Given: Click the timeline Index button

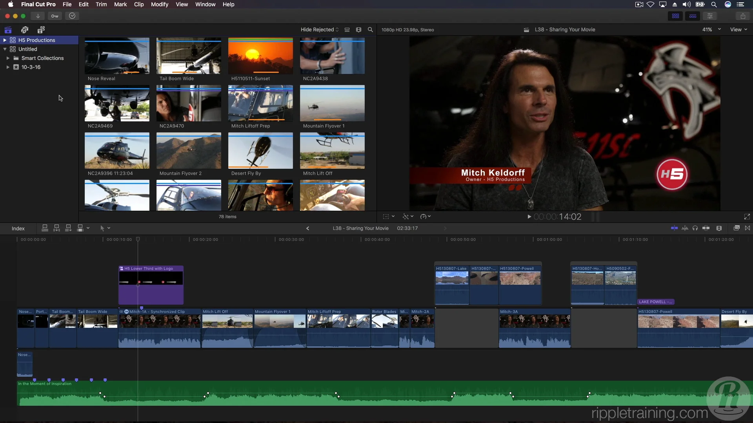Looking at the screenshot, I should 18,228.
